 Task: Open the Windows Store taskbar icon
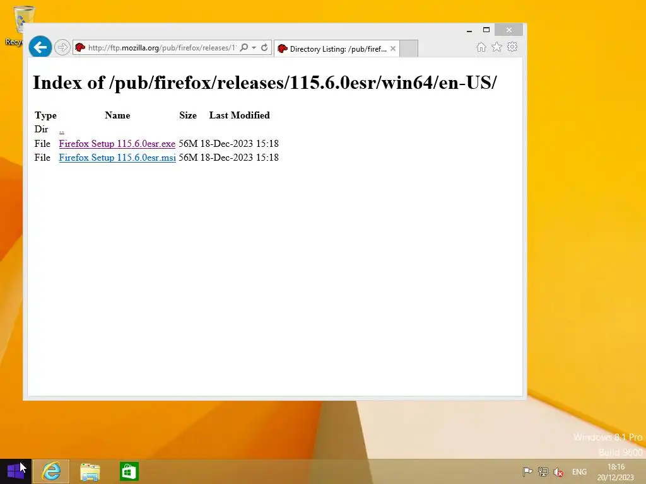[x=129, y=471]
